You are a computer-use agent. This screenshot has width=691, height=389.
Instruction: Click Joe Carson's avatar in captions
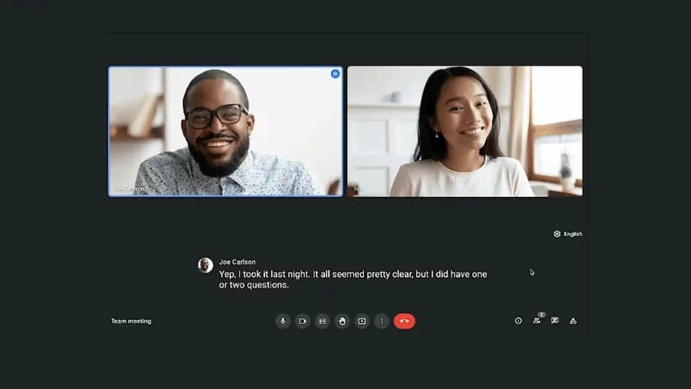click(x=205, y=265)
